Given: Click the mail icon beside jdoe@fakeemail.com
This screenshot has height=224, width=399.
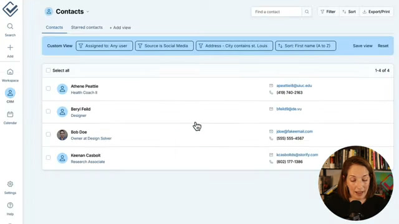Looking at the screenshot, I should pos(271,131).
